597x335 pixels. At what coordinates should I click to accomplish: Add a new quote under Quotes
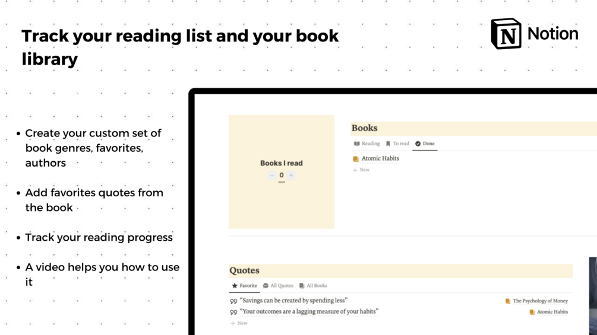click(239, 323)
